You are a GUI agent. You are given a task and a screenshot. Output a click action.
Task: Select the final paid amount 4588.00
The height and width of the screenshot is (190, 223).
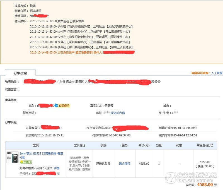click(205, 185)
